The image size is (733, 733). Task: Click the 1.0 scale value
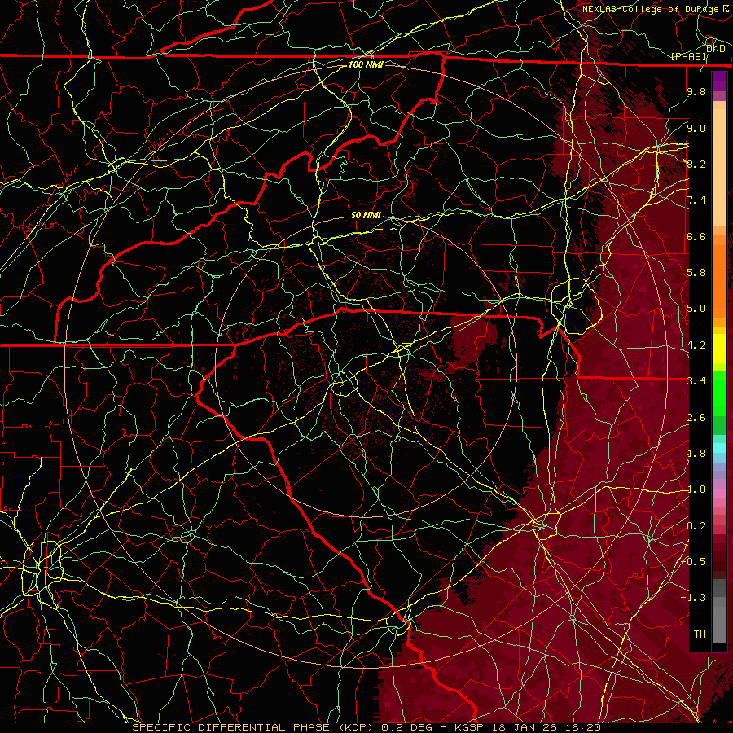(696, 489)
